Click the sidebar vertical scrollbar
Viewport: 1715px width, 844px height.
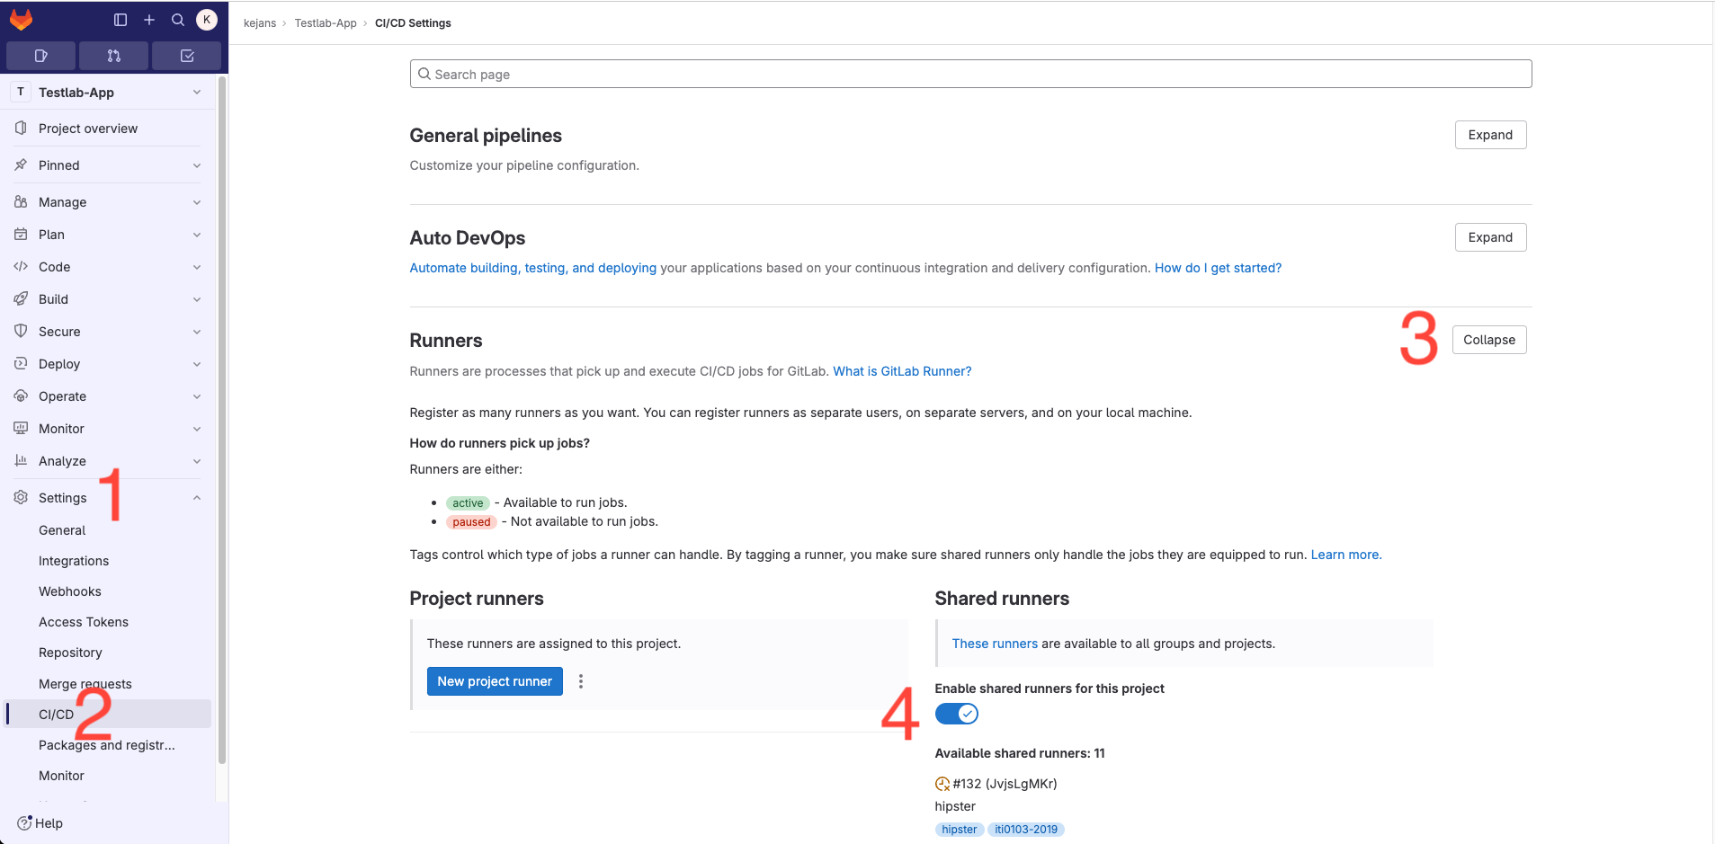point(222,420)
